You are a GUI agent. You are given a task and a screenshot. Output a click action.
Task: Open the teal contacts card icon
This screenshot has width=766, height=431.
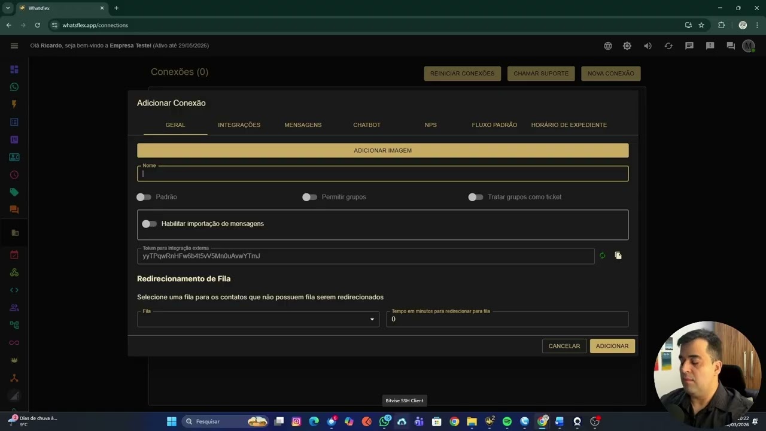[14, 157]
